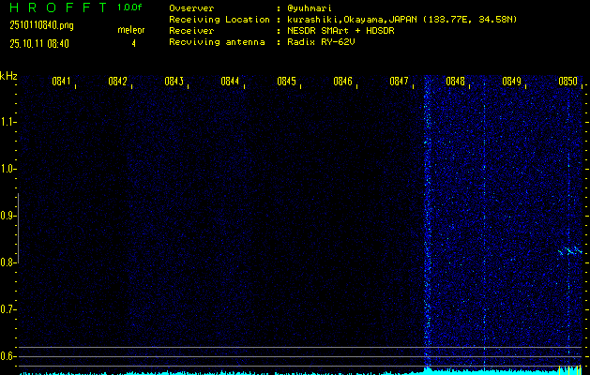
Task: Click the 0843 time marker
Action: 174,82
